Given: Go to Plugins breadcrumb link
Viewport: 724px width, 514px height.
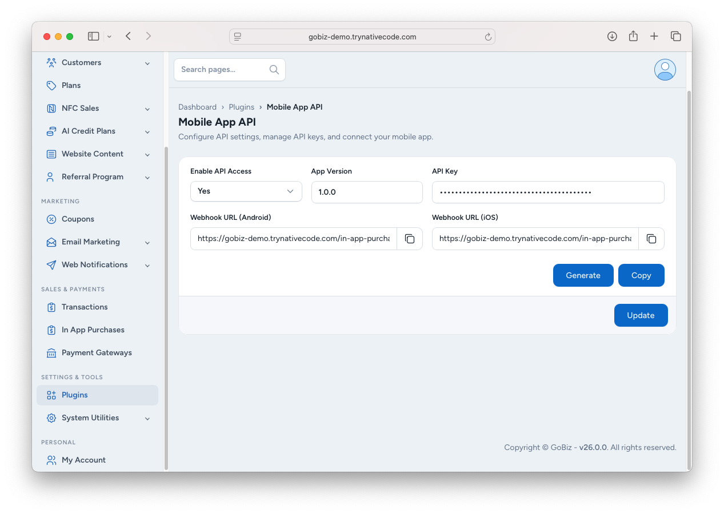Looking at the screenshot, I should (242, 107).
